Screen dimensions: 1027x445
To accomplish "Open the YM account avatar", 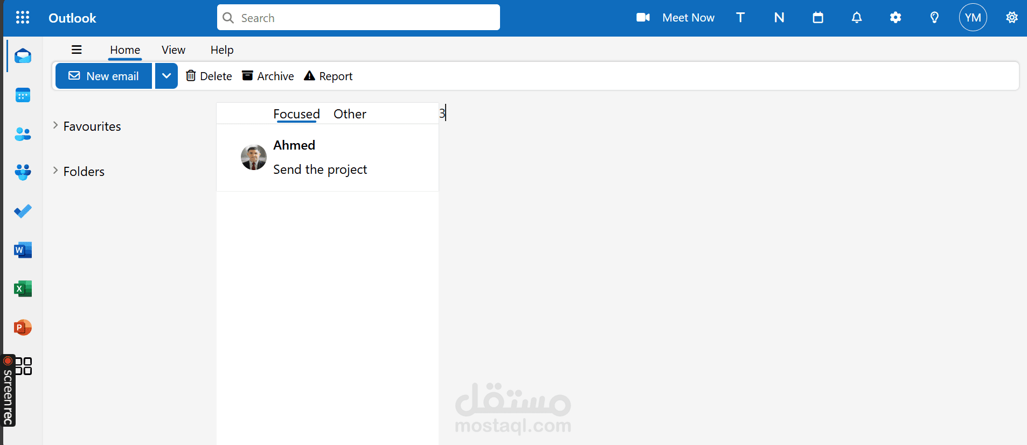I will point(973,18).
